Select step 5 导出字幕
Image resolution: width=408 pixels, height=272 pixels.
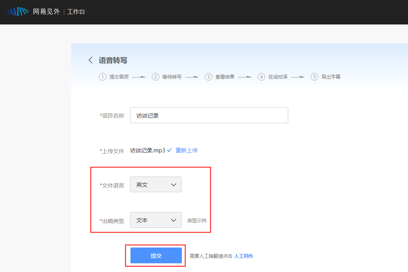(325, 77)
